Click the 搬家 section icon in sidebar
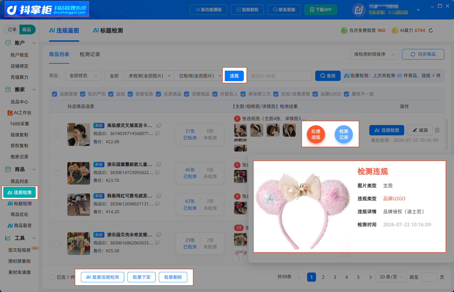Screen dimensions: 454x292 [8, 90]
